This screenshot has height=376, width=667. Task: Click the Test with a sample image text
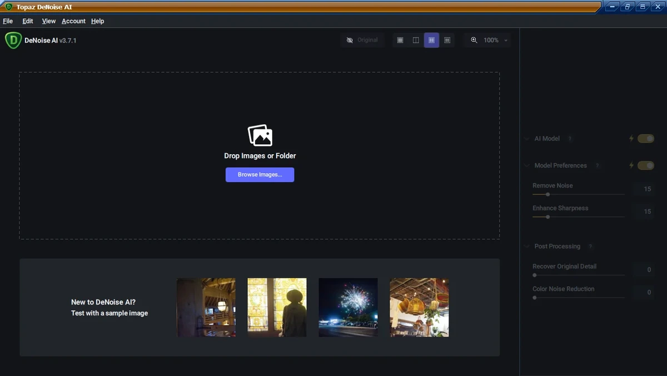(109, 313)
